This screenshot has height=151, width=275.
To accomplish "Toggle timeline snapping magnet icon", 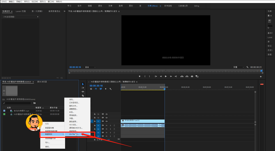I will pyautogui.click(x=96, y=89).
